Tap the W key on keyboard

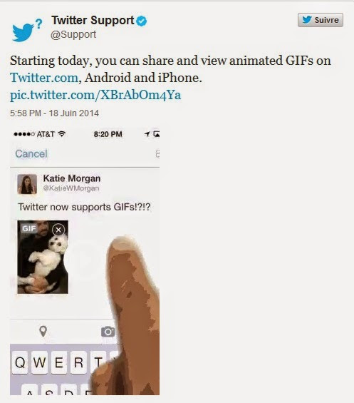(39, 362)
